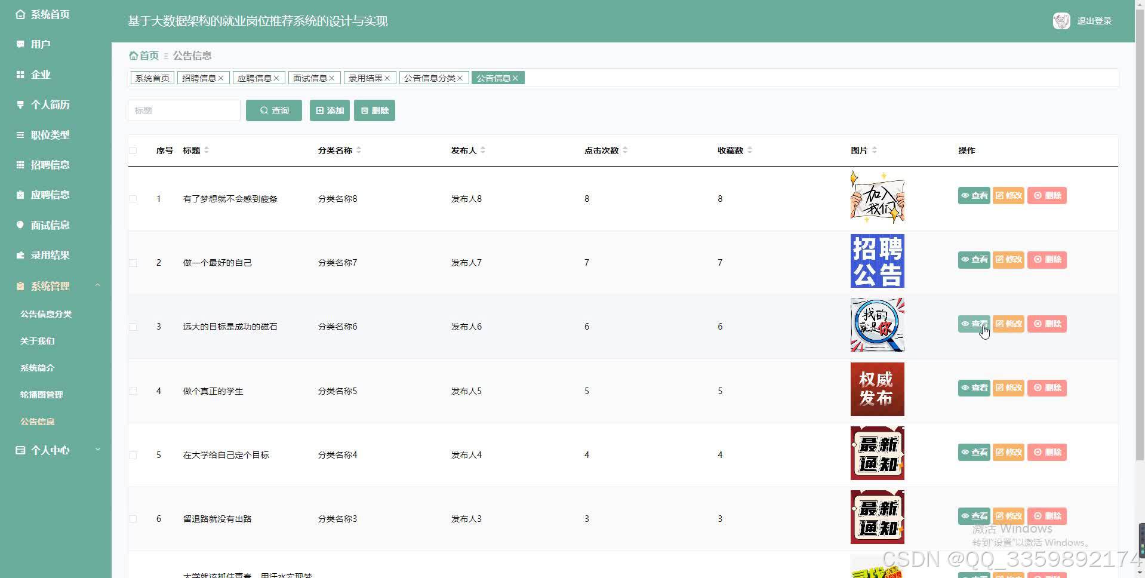
Task: Check the row 5 checkbox
Action: pyautogui.click(x=133, y=455)
